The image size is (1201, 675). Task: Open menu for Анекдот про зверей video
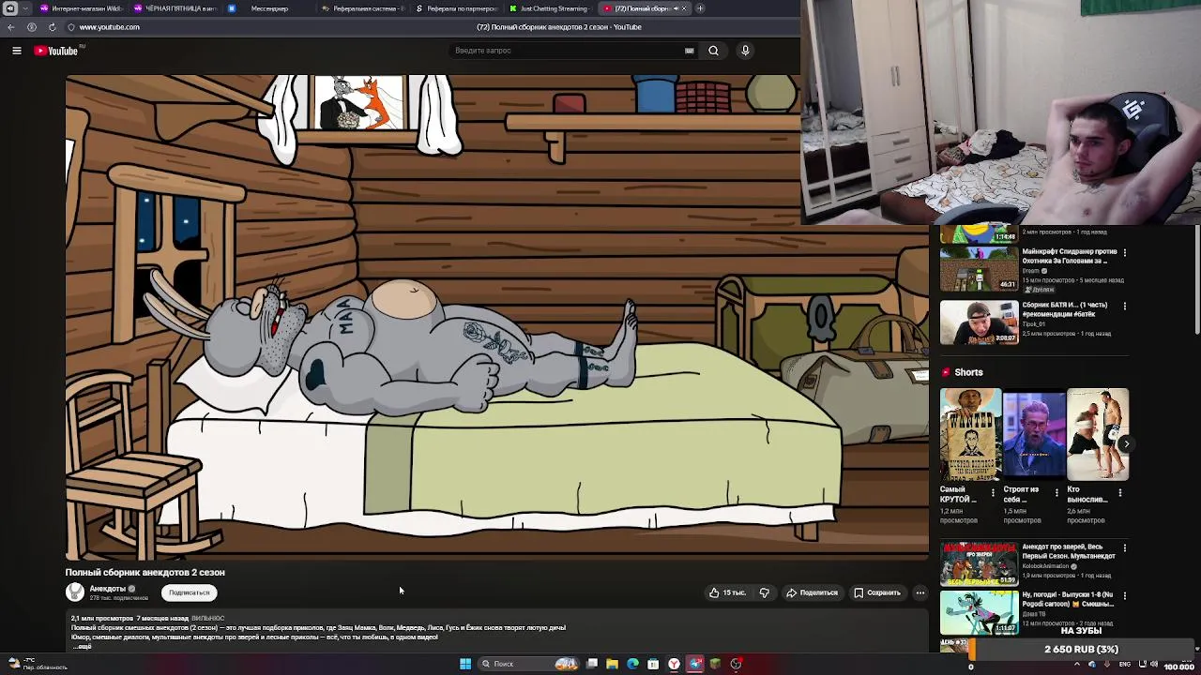pyautogui.click(x=1125, y=547)
